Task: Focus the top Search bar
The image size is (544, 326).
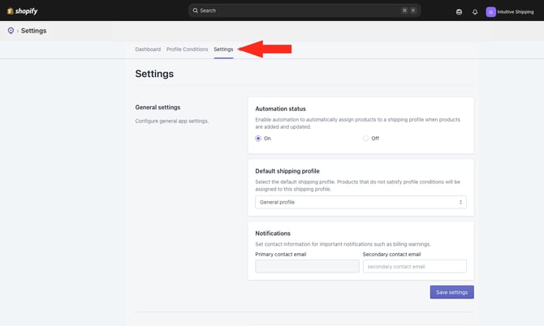Action: 304,11
